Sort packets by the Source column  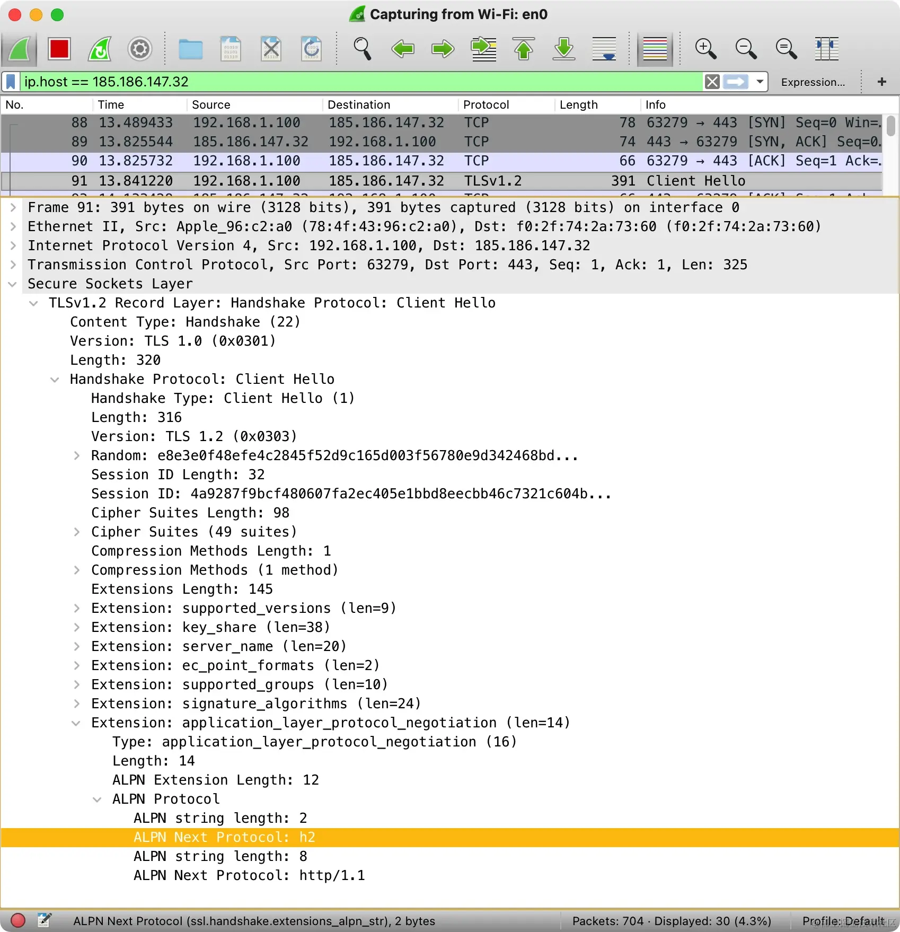(x=255, y=104)
